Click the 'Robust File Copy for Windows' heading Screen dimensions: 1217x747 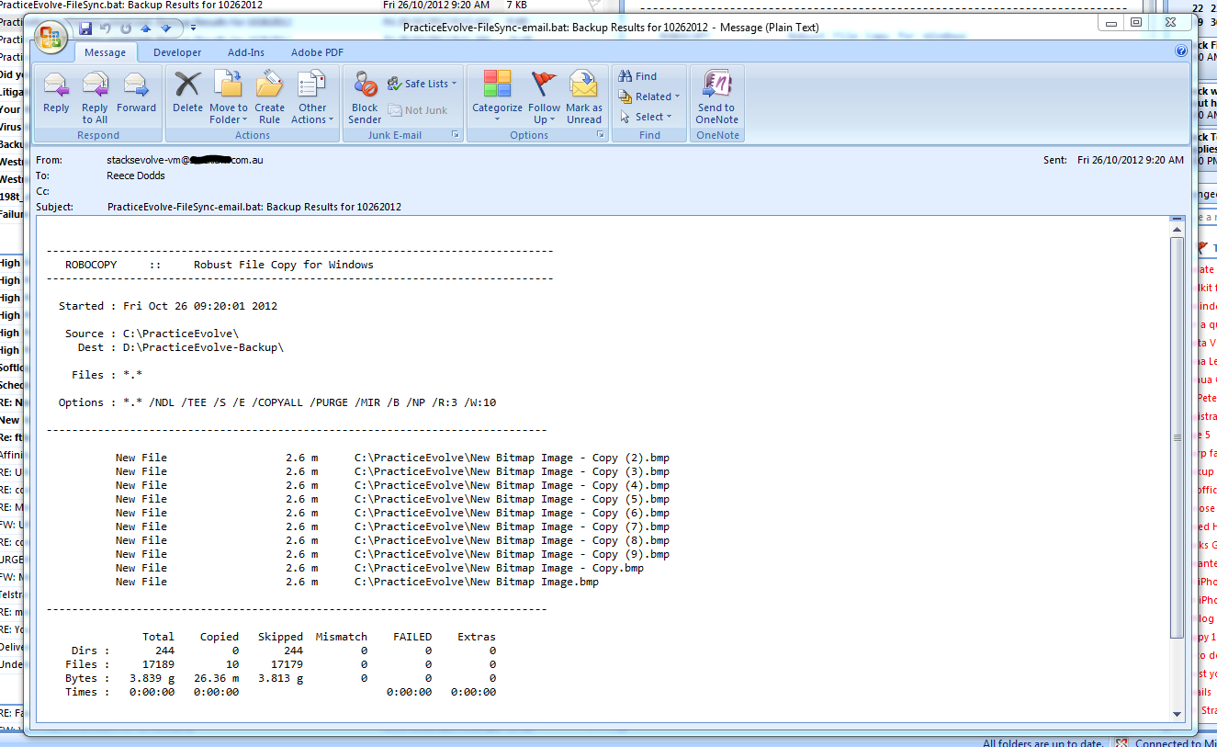click(284, 265)
